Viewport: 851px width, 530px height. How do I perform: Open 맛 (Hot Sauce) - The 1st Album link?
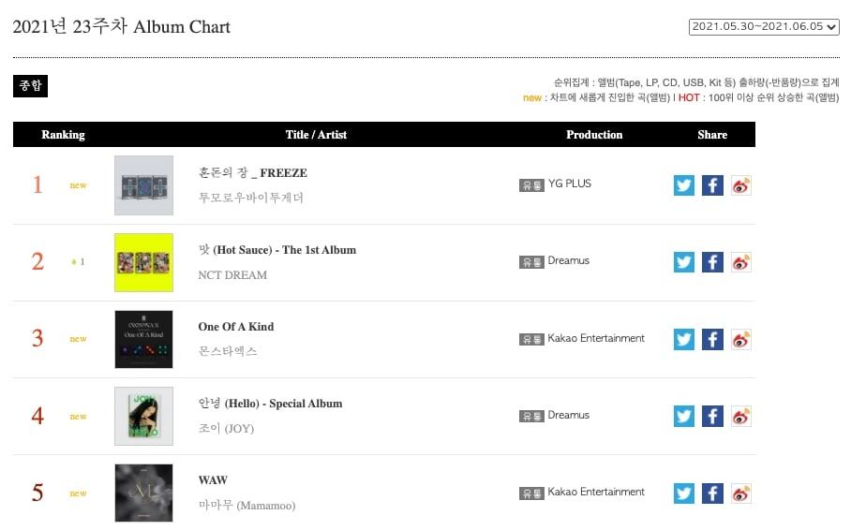click(277, 250)
